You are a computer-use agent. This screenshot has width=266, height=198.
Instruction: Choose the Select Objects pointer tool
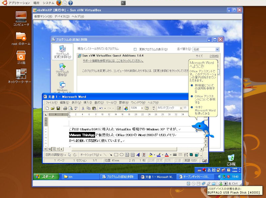click(x=69, y=155)
